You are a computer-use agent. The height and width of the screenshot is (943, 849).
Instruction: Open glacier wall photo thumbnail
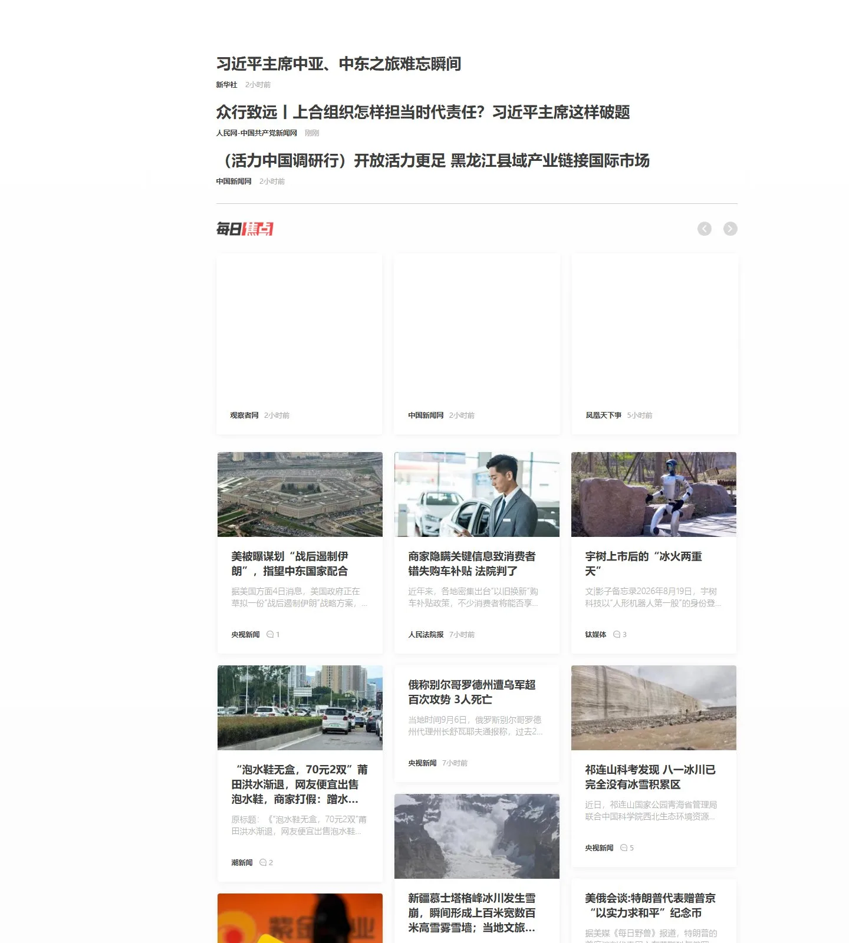tap(654, 708)
